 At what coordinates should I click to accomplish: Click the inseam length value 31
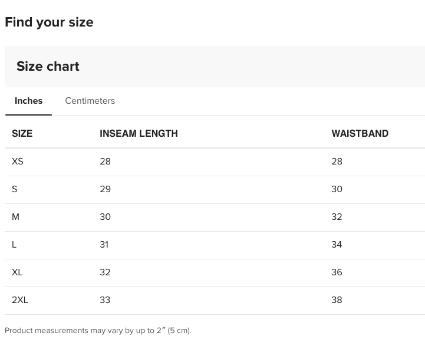pyautogui.click(x=104, y=245)
